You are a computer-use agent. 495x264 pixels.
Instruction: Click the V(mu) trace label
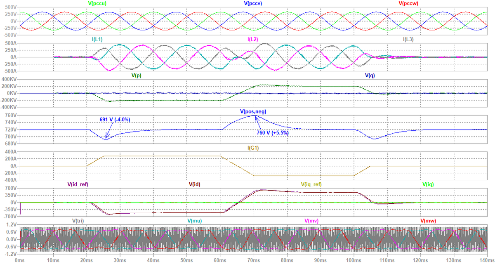195,221
